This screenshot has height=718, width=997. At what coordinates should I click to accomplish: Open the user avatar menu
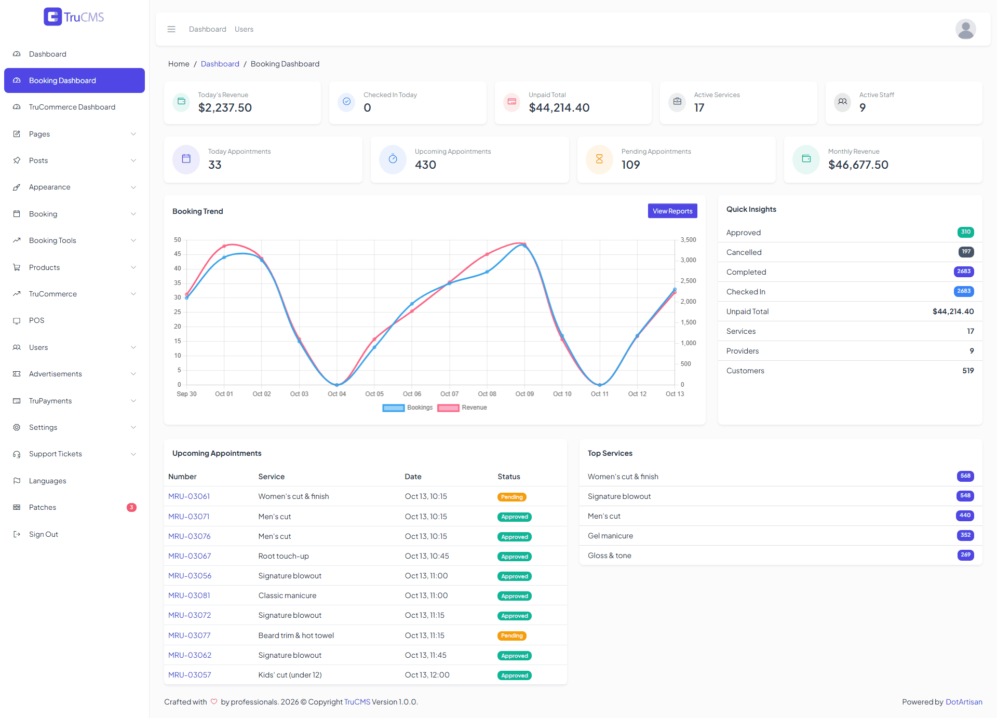pos(965,29)
